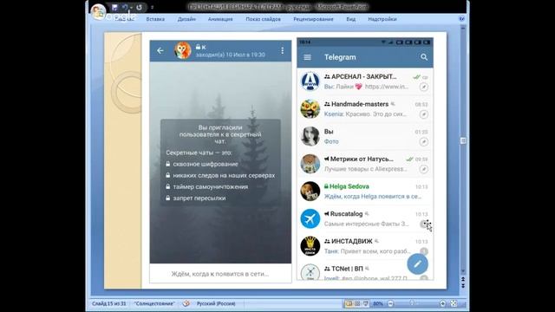Screen dimensions: 555x312
Task: Click the pin icon on Handmade-masters row
Action: 424,114
